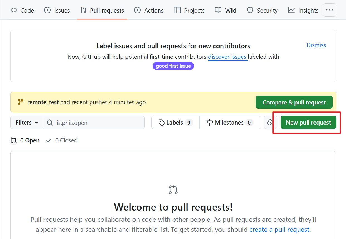Open the Labels list
The width and height of the screenshot is (346, 239).
point(175,123)
